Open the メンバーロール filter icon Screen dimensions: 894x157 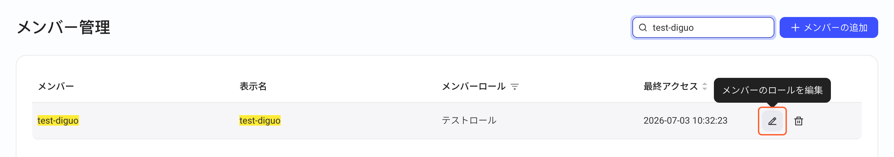point(515,87)
